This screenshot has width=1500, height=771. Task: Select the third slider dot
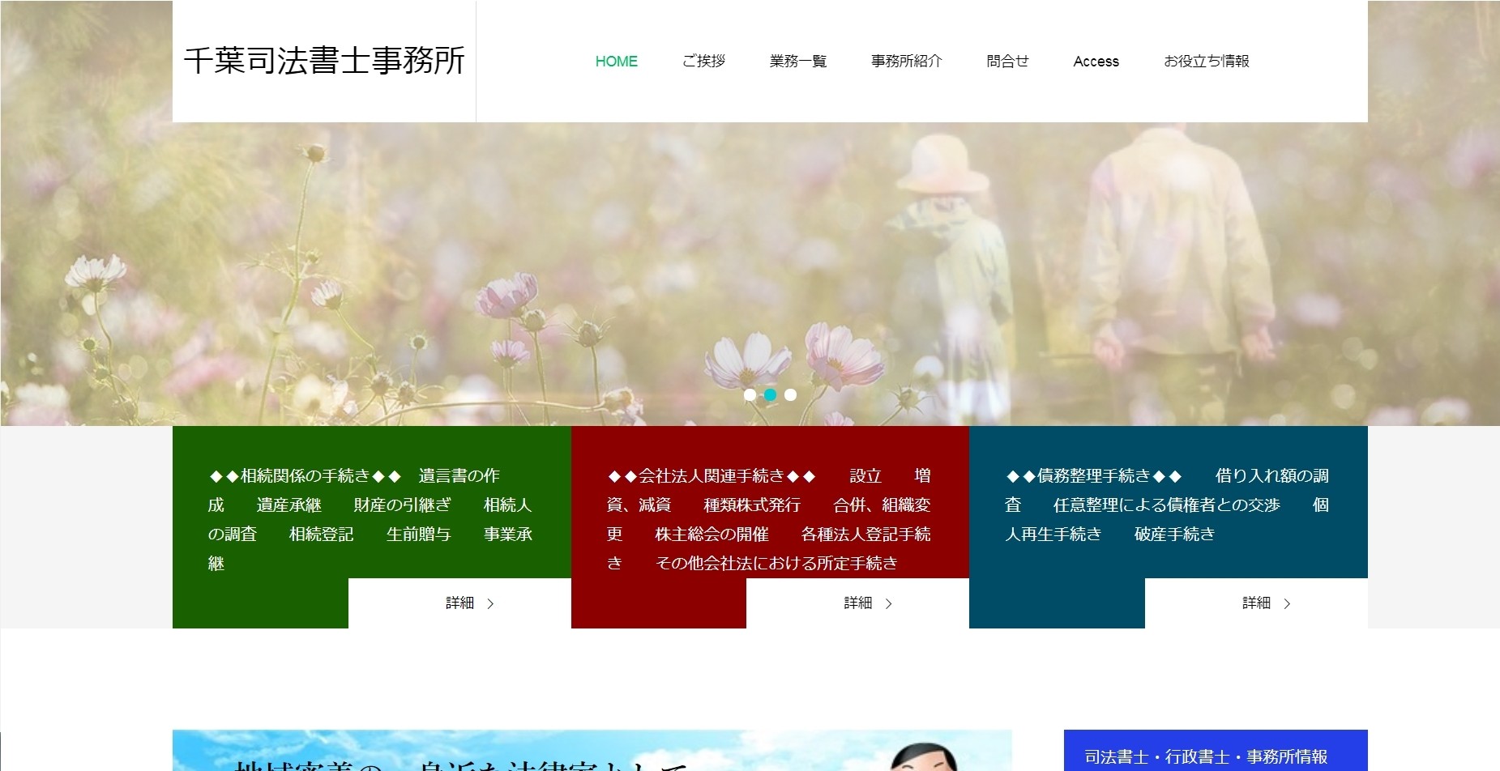pos(790,394)
